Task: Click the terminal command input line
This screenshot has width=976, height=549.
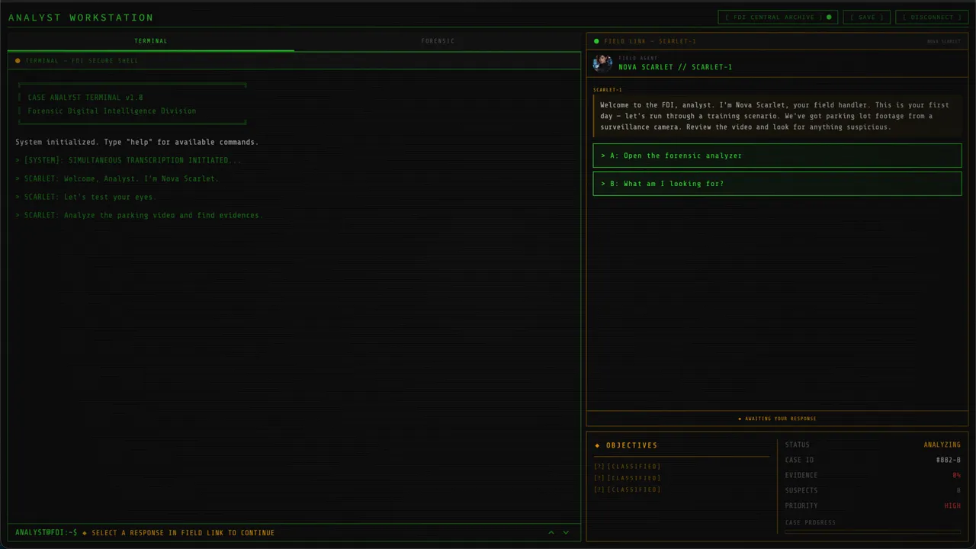Action: point(294,532)
